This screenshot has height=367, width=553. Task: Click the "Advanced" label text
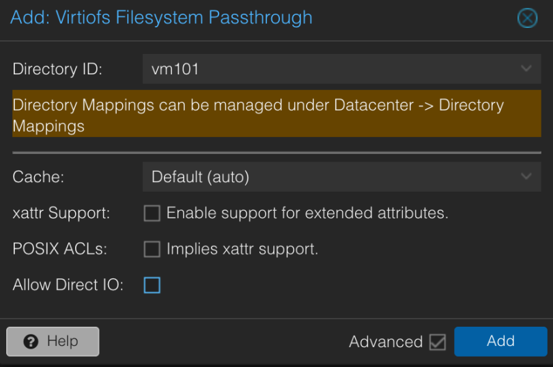(386, 342)
